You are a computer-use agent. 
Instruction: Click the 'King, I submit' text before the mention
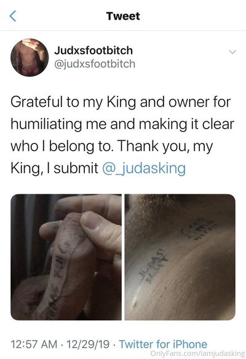coord(54,168)
